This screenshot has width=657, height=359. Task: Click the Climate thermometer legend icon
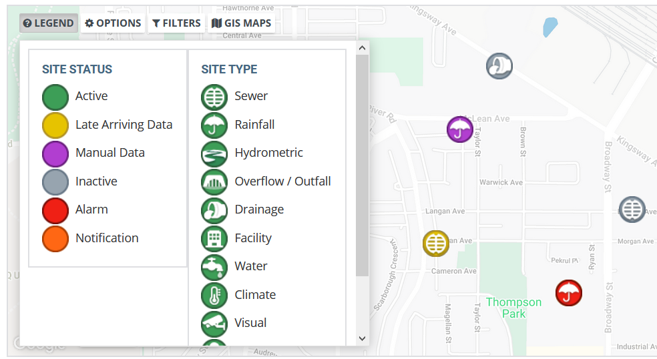(x=214, y=296)
